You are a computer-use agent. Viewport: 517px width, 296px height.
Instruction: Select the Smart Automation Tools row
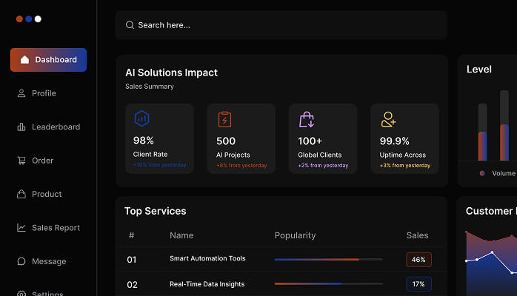click(x=207, y=259)
